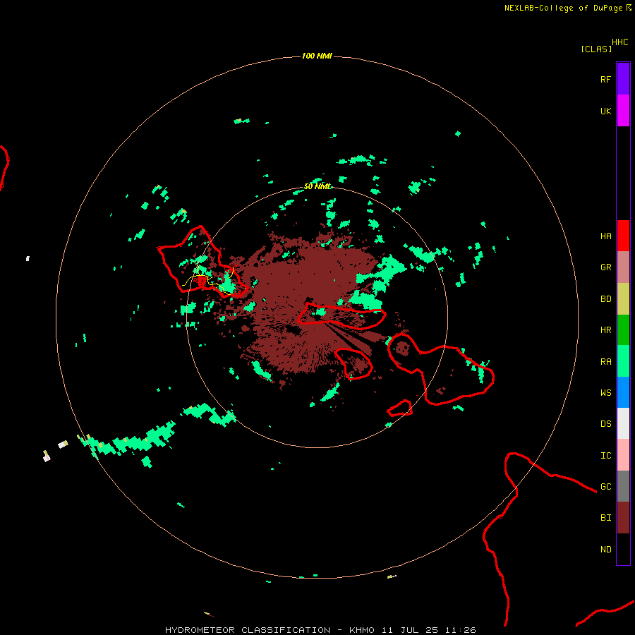Click the ND black legend swatch
This screenshot has height=635, width=635.
[623, 549]
